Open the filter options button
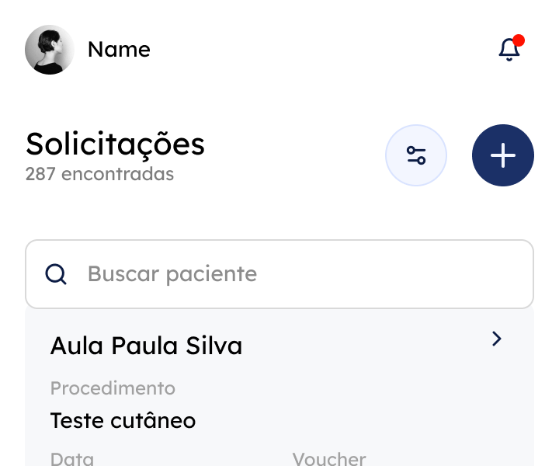Viewport: 559px width, 466px height. 416,155
